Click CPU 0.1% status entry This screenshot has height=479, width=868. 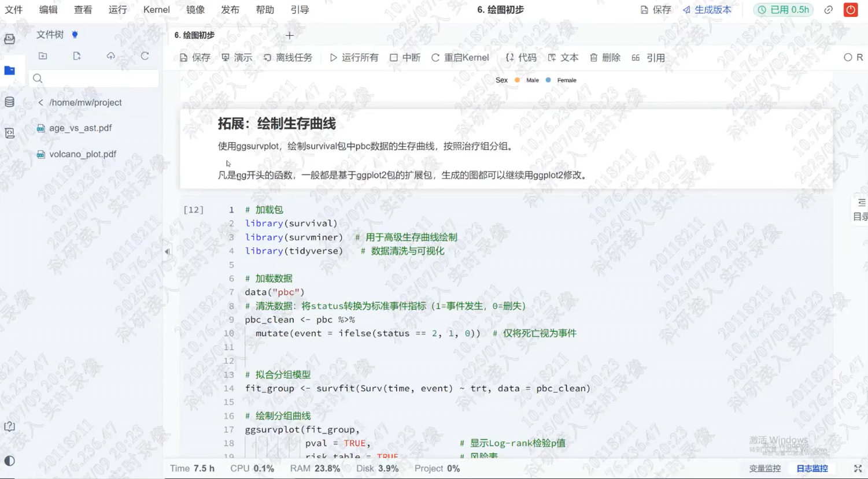(x=252, y=469)
